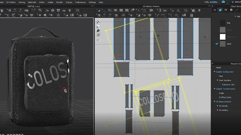Screen dimensions: 241x135
Task: Collapse the Over Seamline group
Action: (x=218, y=80)
